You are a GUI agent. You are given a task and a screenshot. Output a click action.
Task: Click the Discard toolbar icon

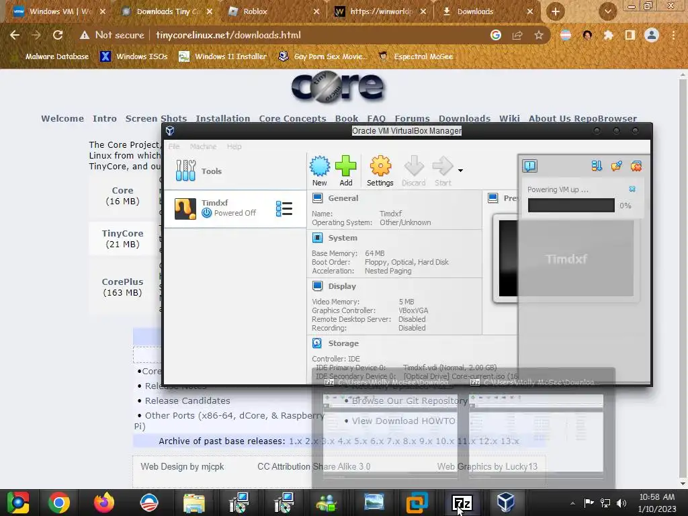[414, 170]
